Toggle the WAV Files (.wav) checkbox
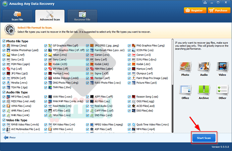The width and height of the screenshot is (232, 151). click(46, 97)
